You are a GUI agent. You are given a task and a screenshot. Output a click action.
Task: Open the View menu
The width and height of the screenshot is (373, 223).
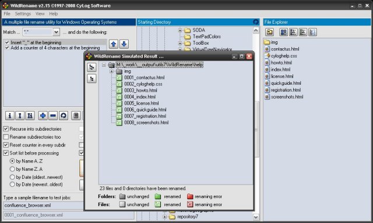40,14
